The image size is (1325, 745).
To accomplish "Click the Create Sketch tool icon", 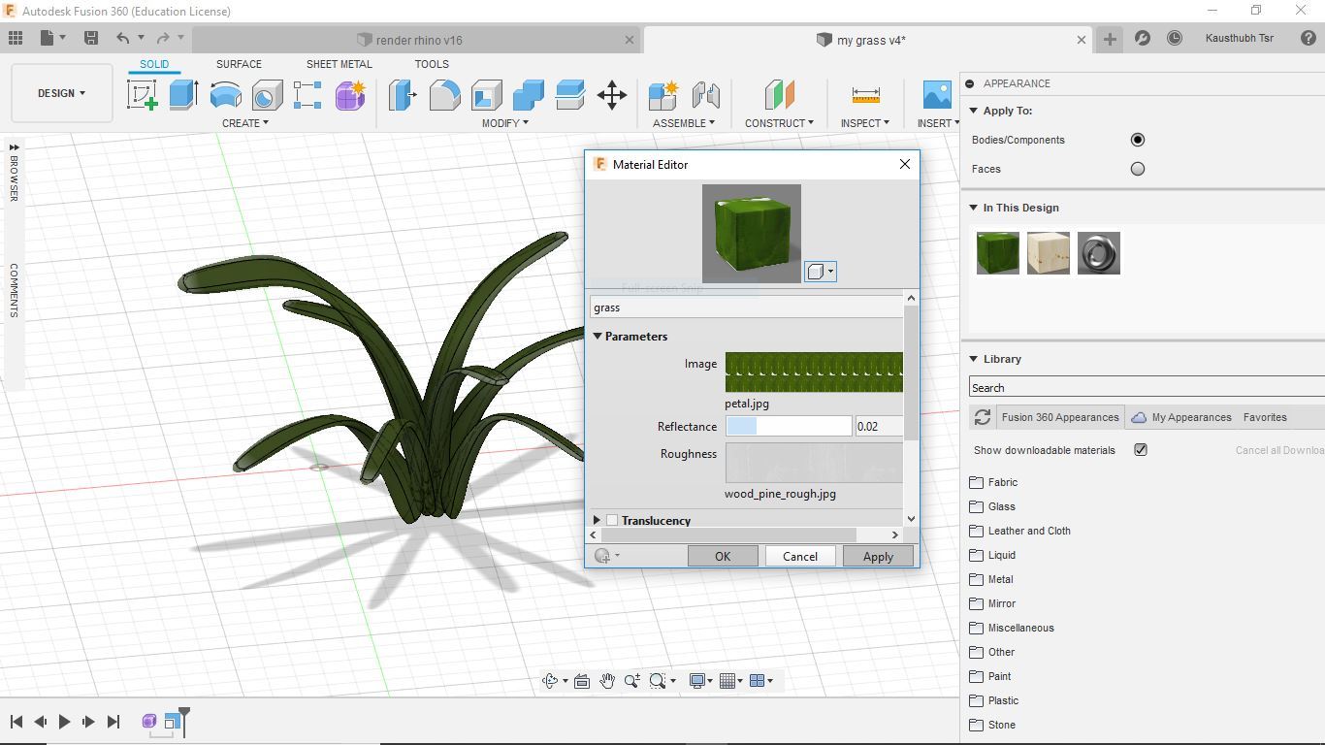I will coord(143,95).
